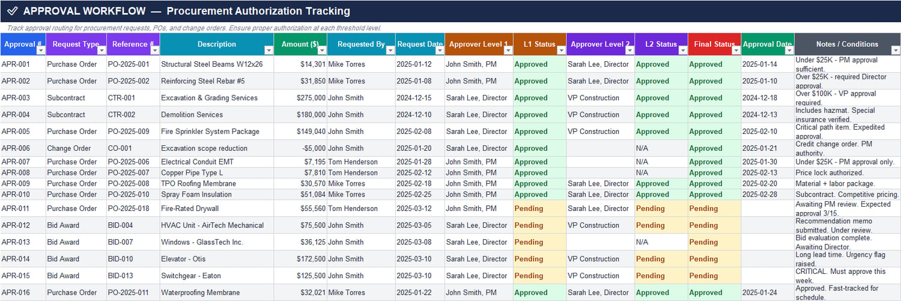Select Bid Award type in APR-012 row

click(x=76, y=225)
